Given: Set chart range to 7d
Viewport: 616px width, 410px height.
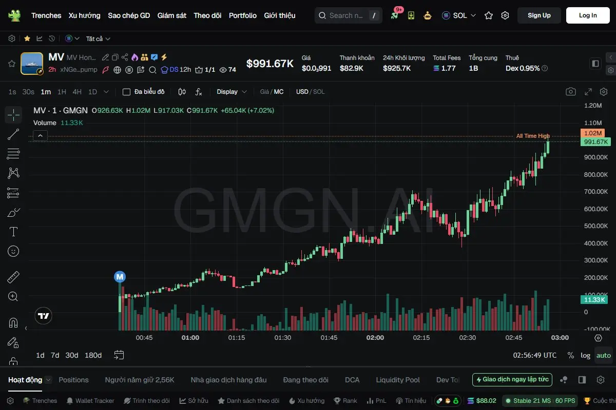Looking at the screenshot, I should point(55,355).
